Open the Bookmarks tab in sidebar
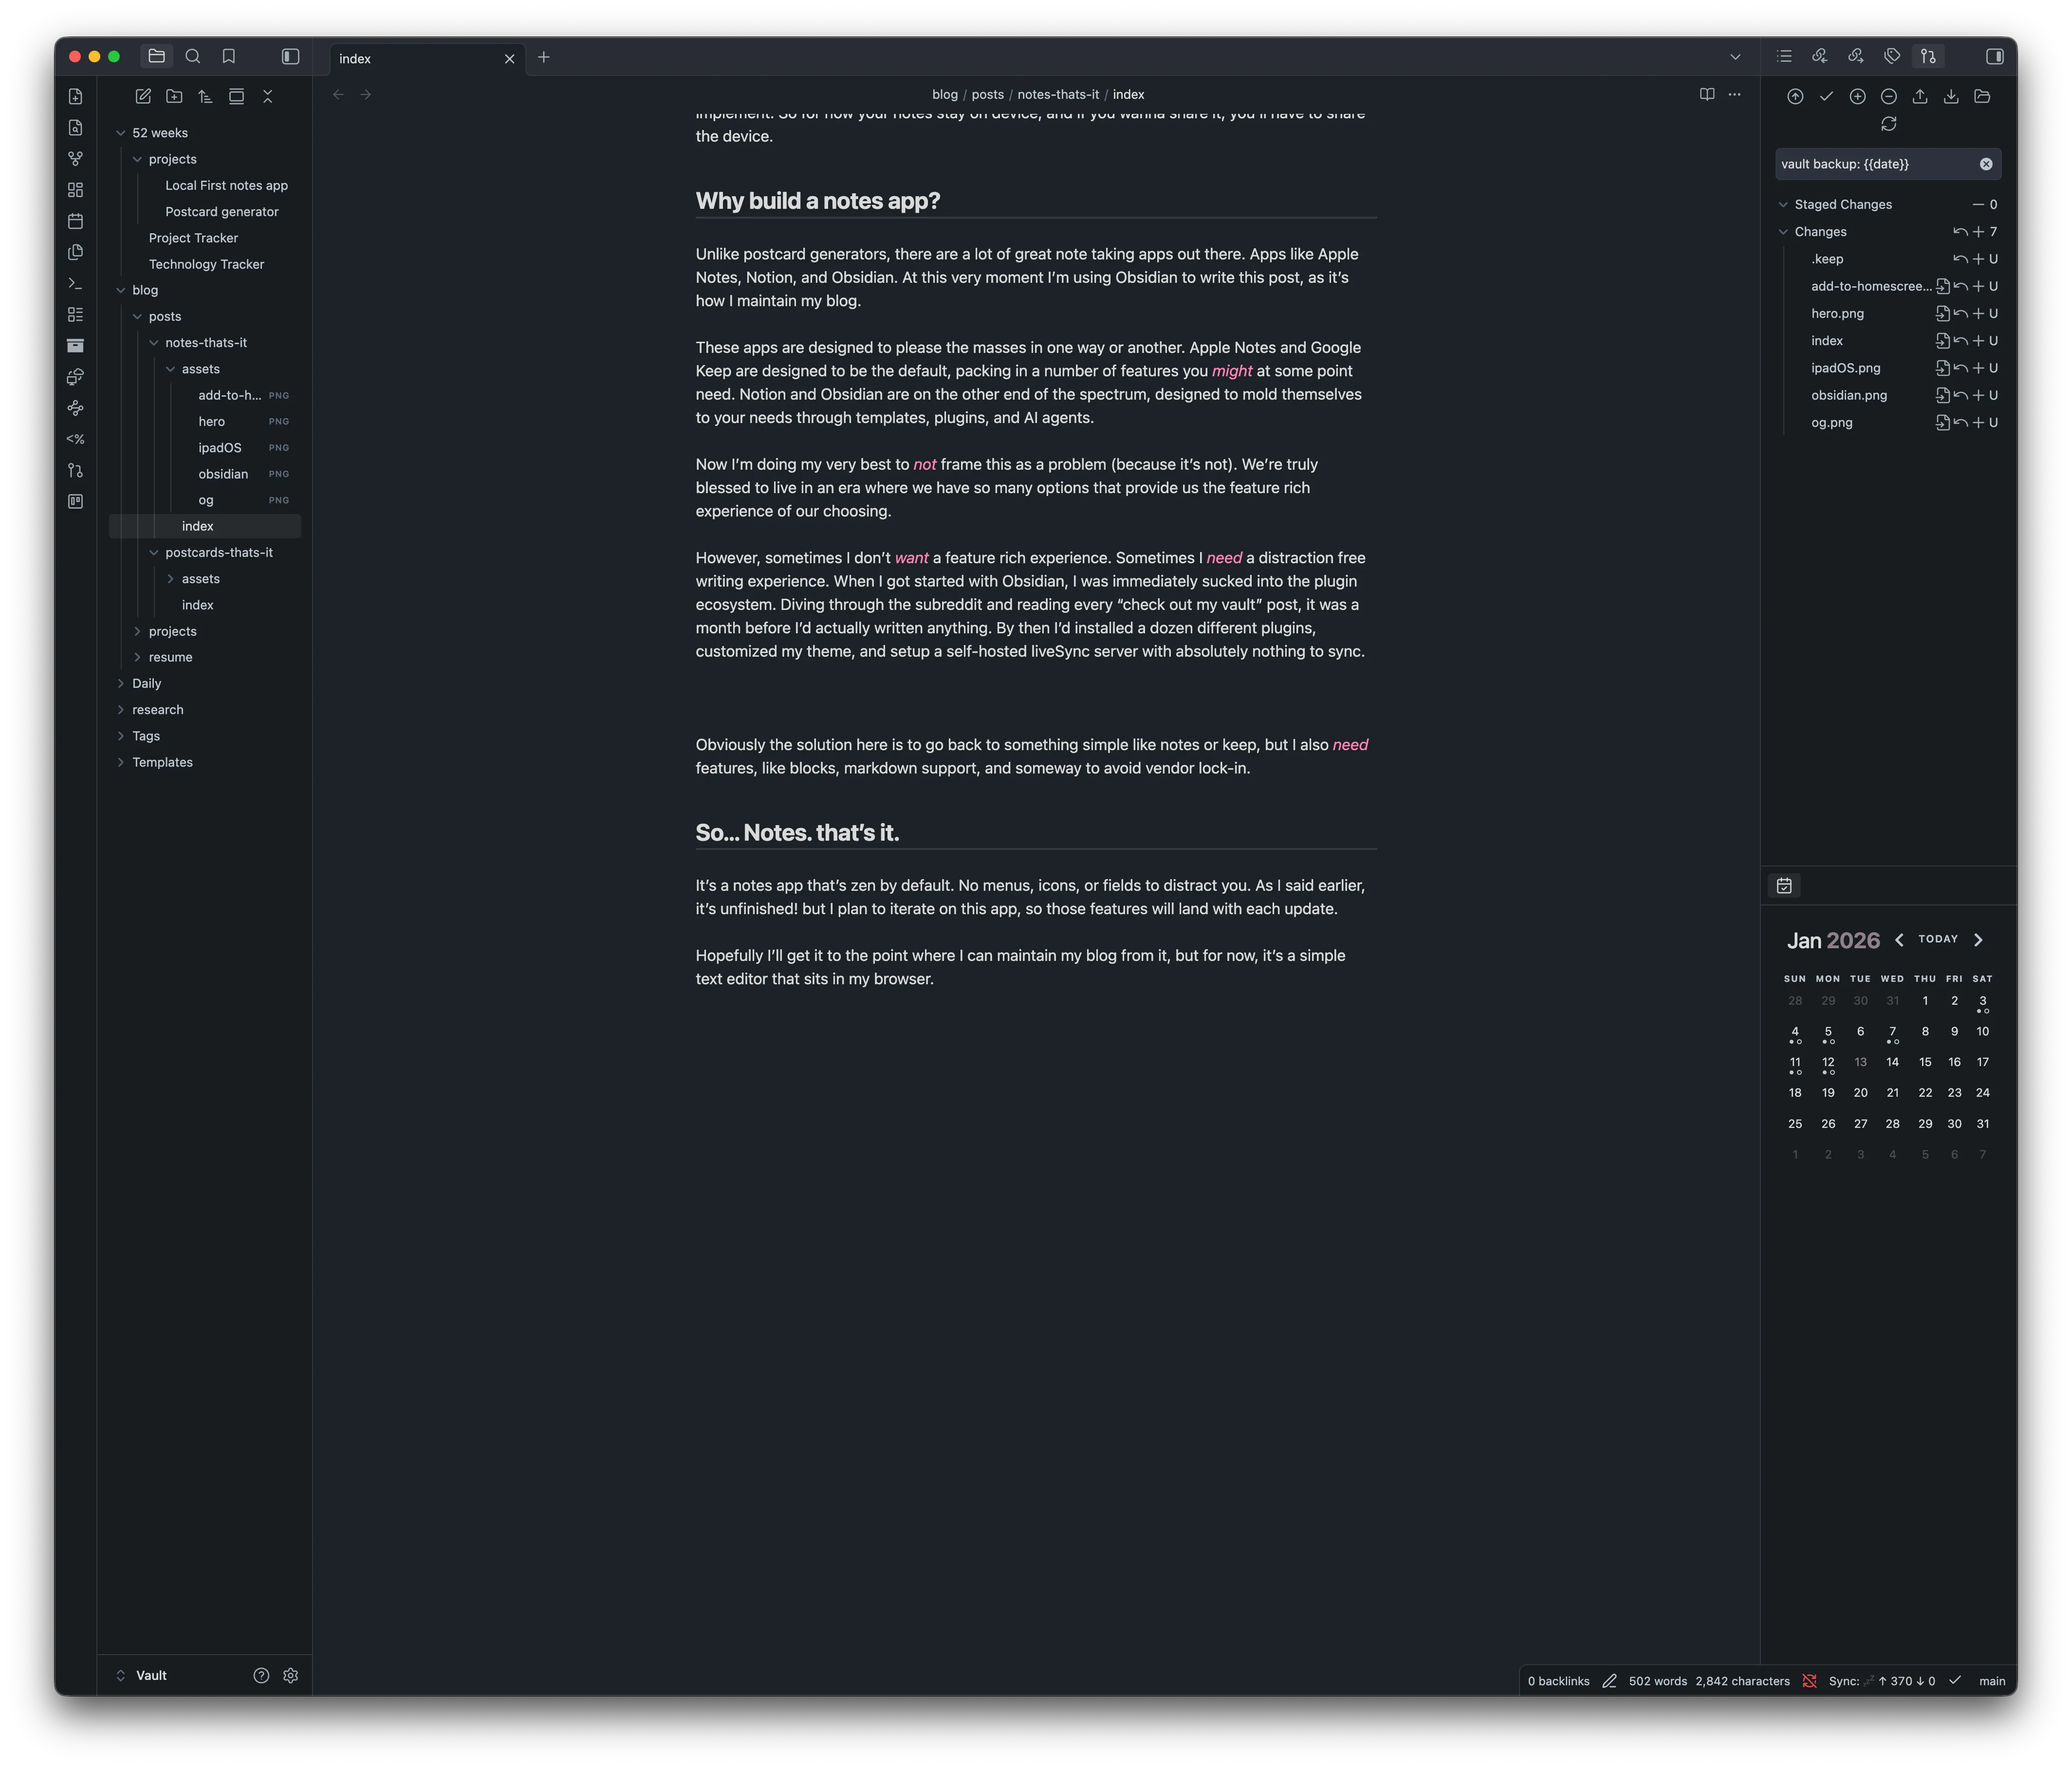 click(x=229, y=57)
